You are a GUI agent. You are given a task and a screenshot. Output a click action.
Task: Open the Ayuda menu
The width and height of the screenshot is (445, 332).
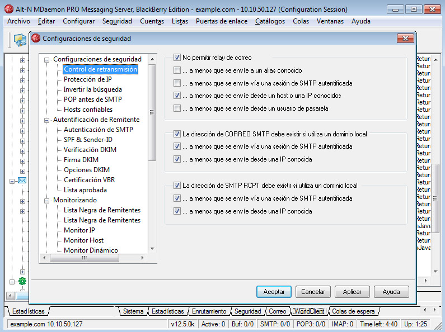click(x=360, y=21)
